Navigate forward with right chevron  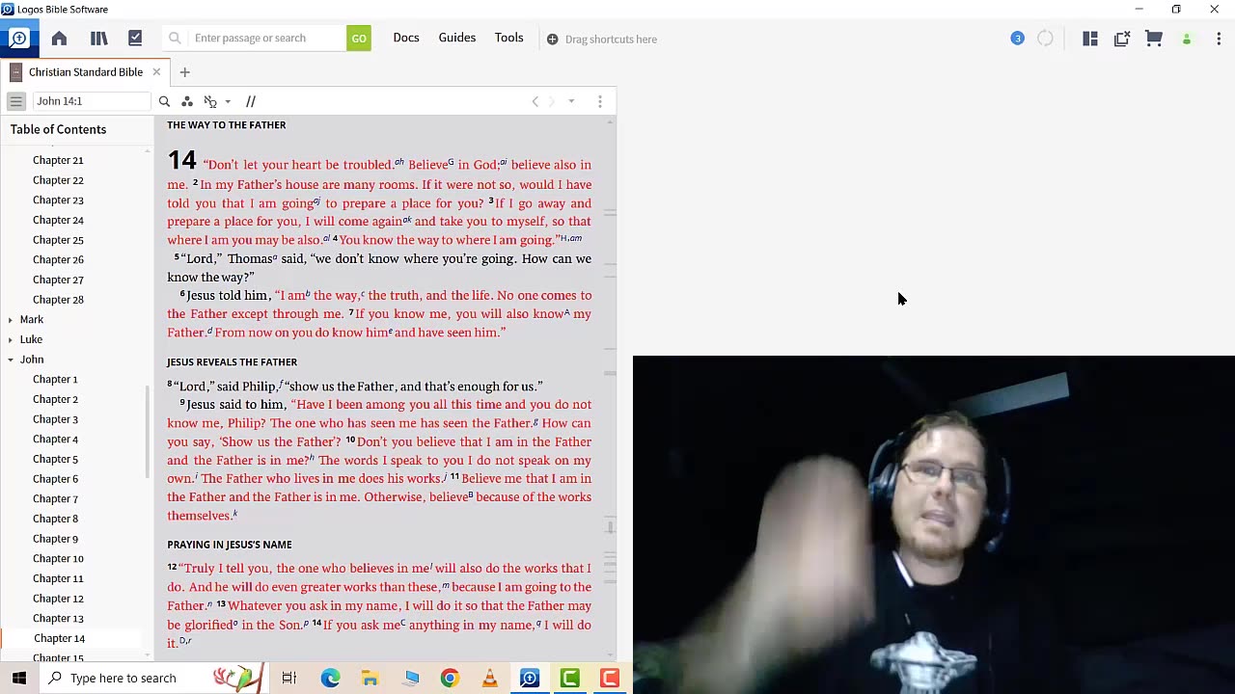pos(552,101)
